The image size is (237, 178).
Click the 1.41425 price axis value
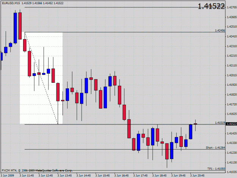232,133
